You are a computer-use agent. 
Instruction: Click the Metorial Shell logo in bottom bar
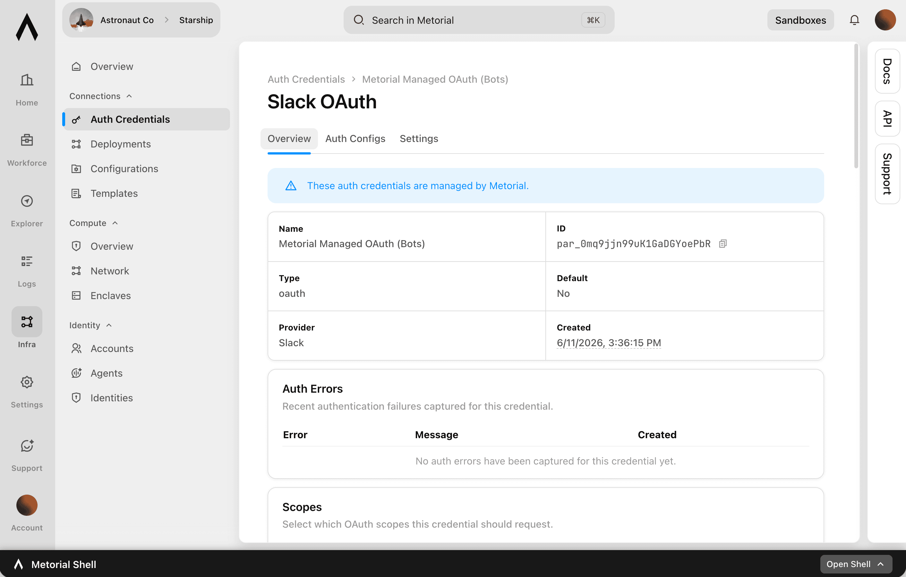pos(18,564)
